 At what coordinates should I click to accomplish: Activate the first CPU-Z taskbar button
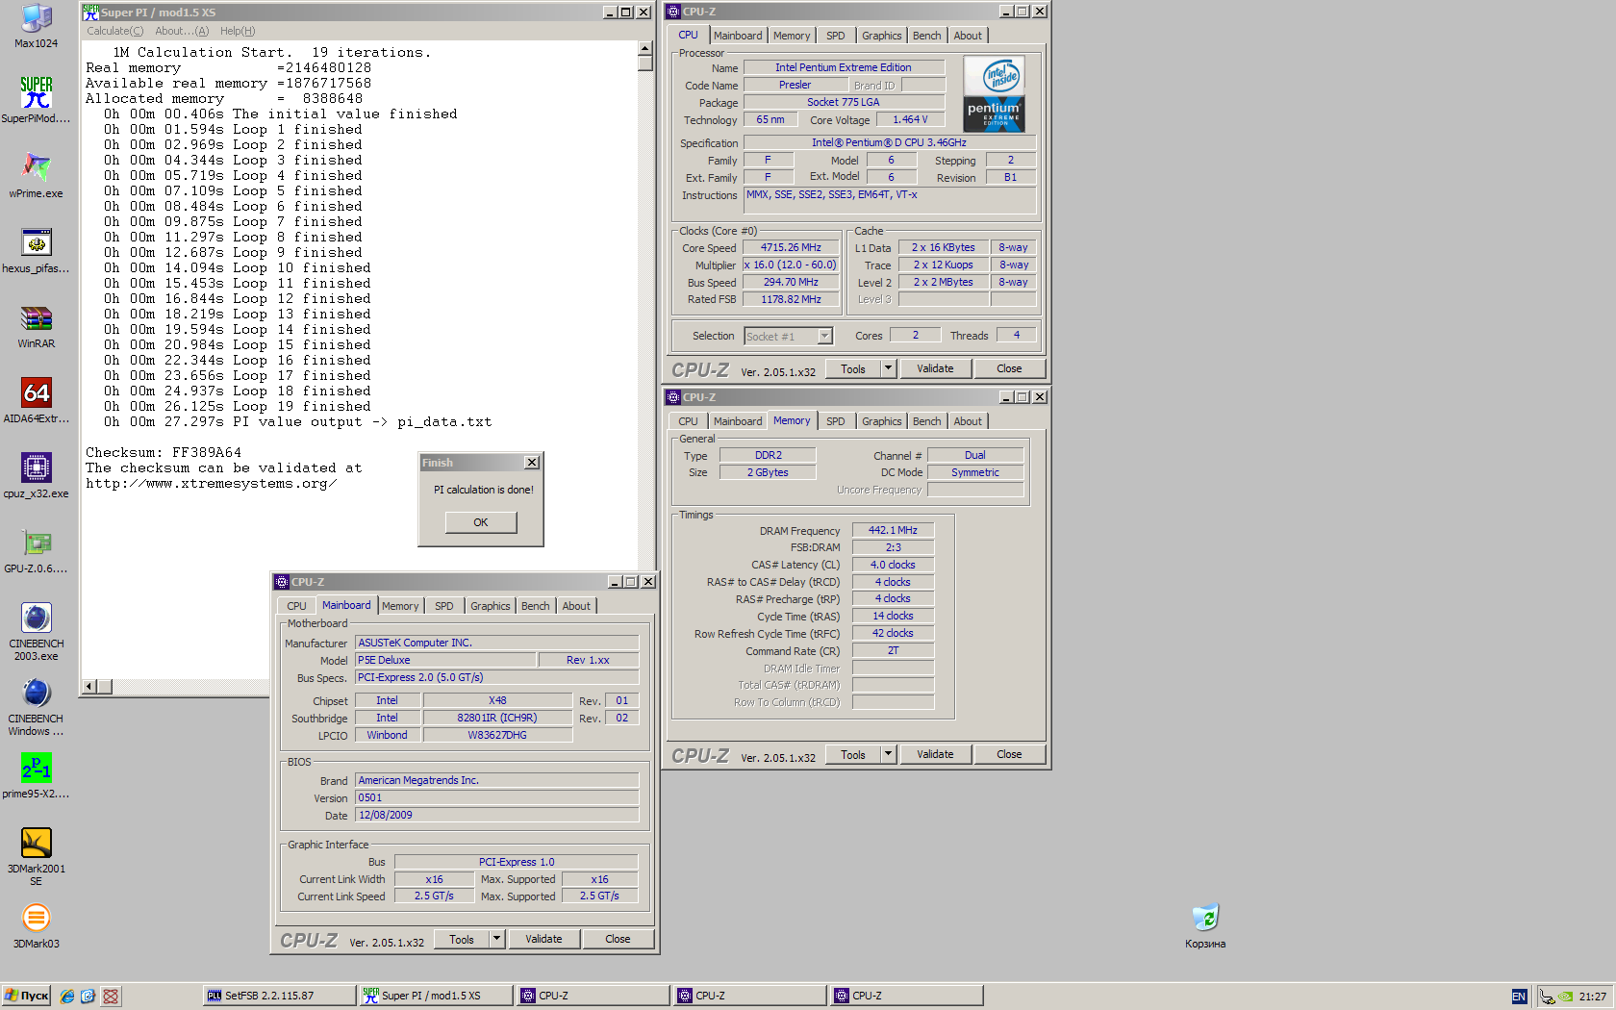[x=592, y=996]
